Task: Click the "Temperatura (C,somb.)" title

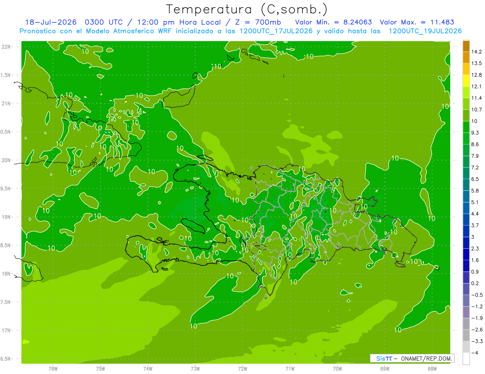Action: pyautogui.click(x=247, y=9)
